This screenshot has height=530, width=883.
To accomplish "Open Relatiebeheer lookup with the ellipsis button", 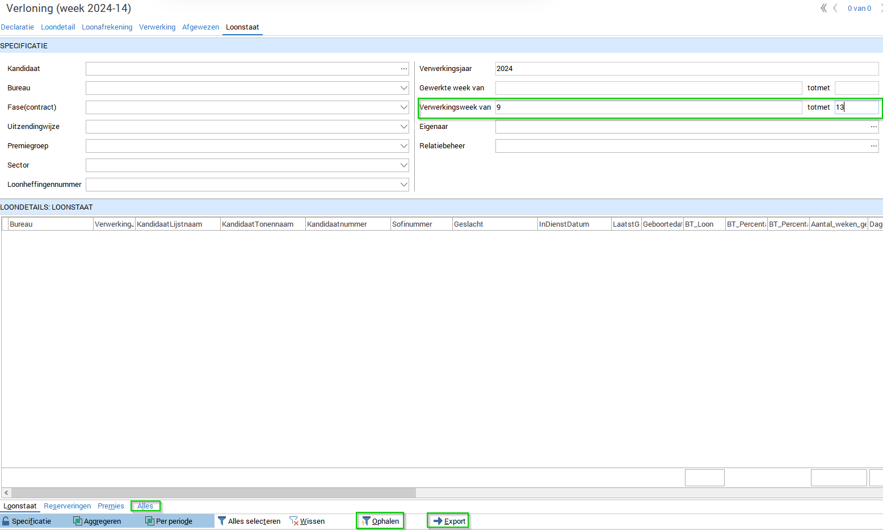I will [873, 146].
